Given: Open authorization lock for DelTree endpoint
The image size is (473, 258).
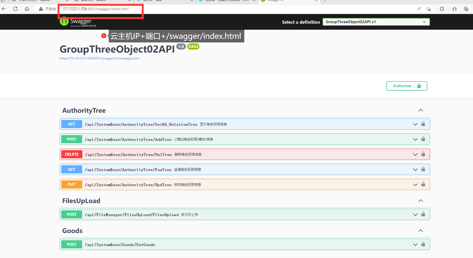Looking at the screenshot, I should pyautogui.click(x=423, y=154).
